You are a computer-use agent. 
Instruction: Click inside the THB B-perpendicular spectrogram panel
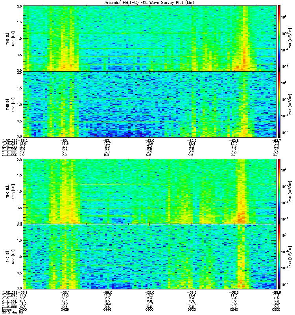click(x=149, y=38)
